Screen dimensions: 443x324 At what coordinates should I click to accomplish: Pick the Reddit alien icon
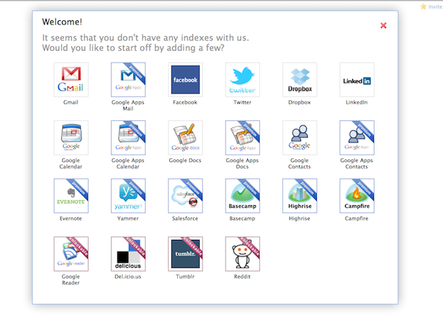click(243, 254)
